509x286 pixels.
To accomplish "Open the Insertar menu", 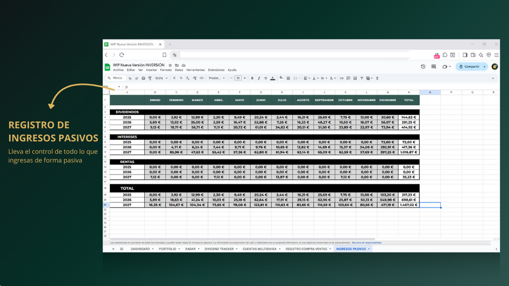I will [151, 70].
